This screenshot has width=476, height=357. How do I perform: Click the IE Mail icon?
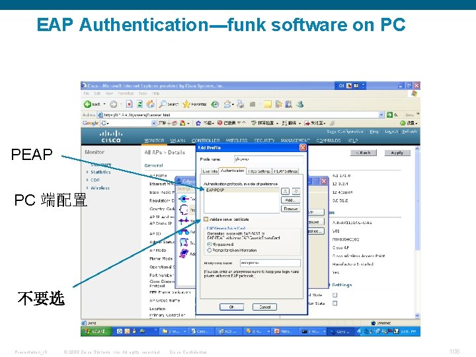(227, 104)
